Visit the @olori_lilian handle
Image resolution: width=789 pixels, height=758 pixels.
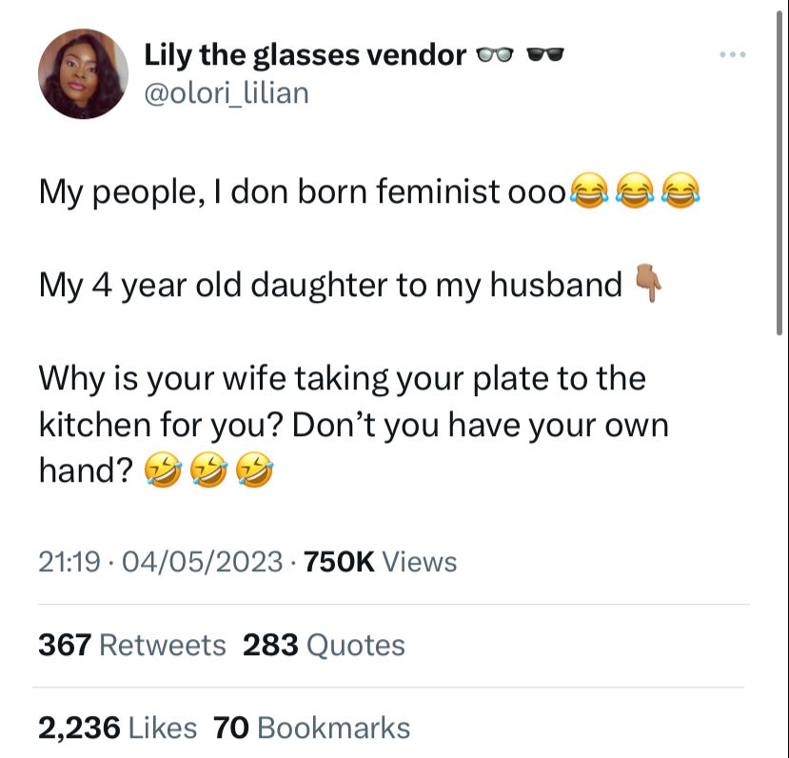(227, 93)
